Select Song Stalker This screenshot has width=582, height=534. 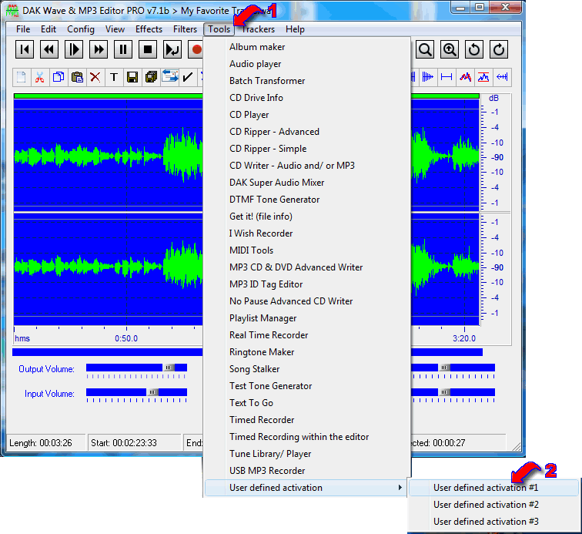308,369
